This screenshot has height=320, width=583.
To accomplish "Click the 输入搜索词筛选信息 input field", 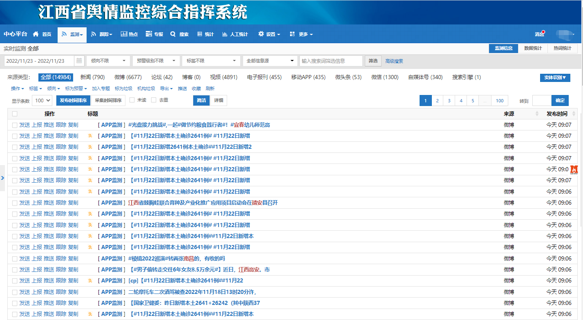I will (331, 61).
